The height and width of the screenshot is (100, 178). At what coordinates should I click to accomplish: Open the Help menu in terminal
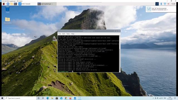[73, 34]
